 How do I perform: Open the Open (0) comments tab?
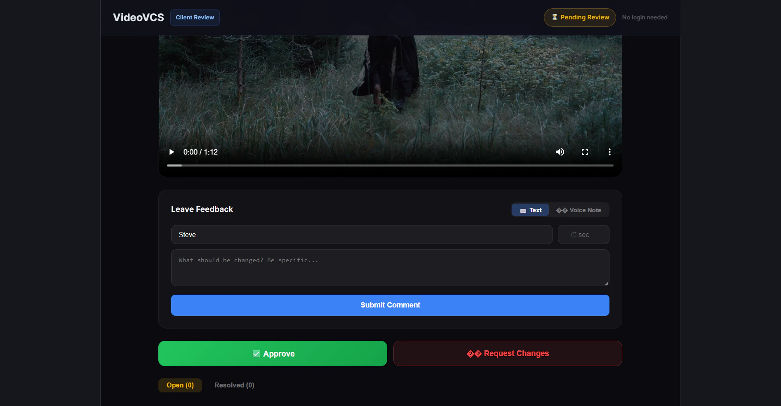180,385
